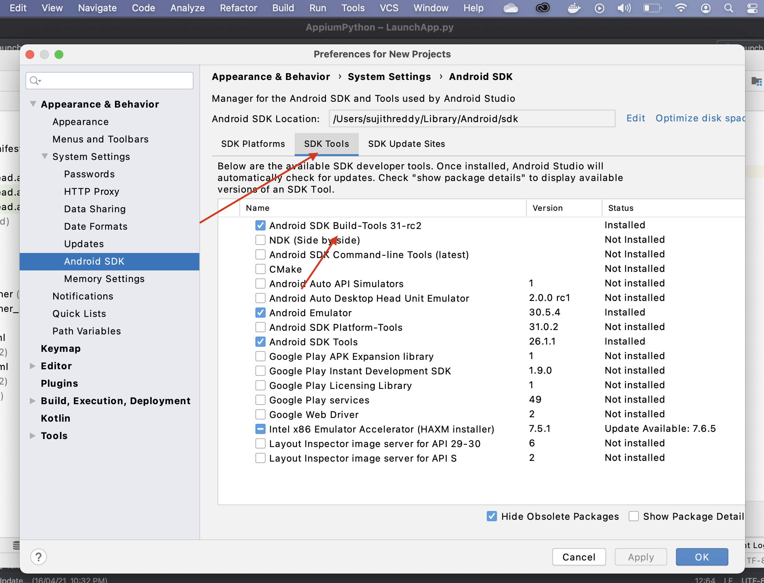Screen dimensions: 764x583
Task: Sort table by Status column header
Action: coord(673,208)
